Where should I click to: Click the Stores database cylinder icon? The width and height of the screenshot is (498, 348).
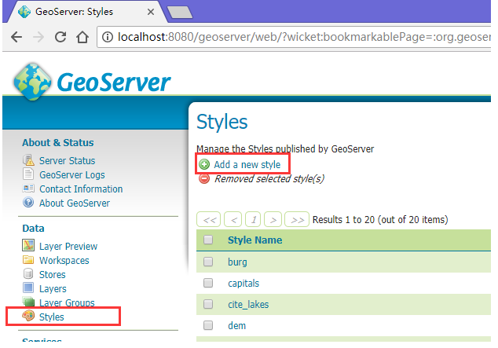[28, 273]
